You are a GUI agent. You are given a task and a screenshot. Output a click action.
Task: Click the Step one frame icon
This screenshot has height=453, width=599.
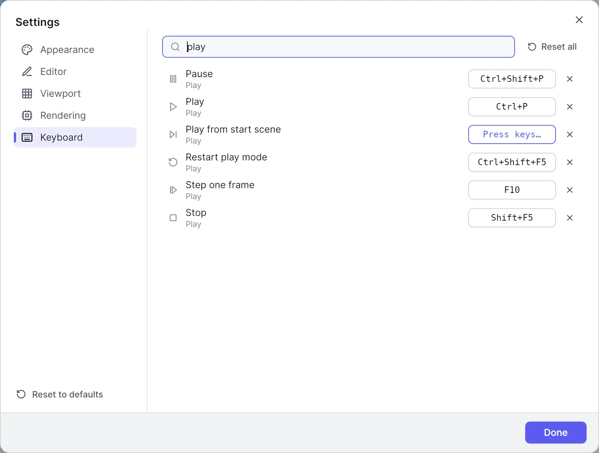pos(173,190)
